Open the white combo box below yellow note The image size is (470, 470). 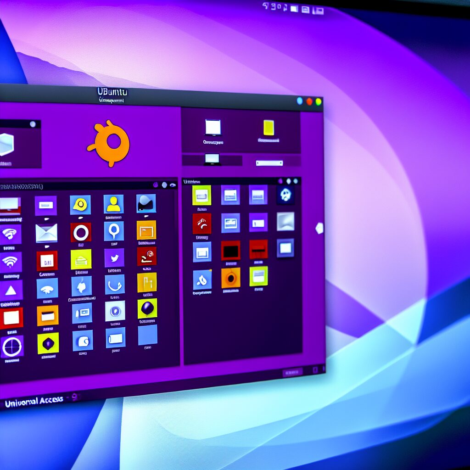coord(269,163)
